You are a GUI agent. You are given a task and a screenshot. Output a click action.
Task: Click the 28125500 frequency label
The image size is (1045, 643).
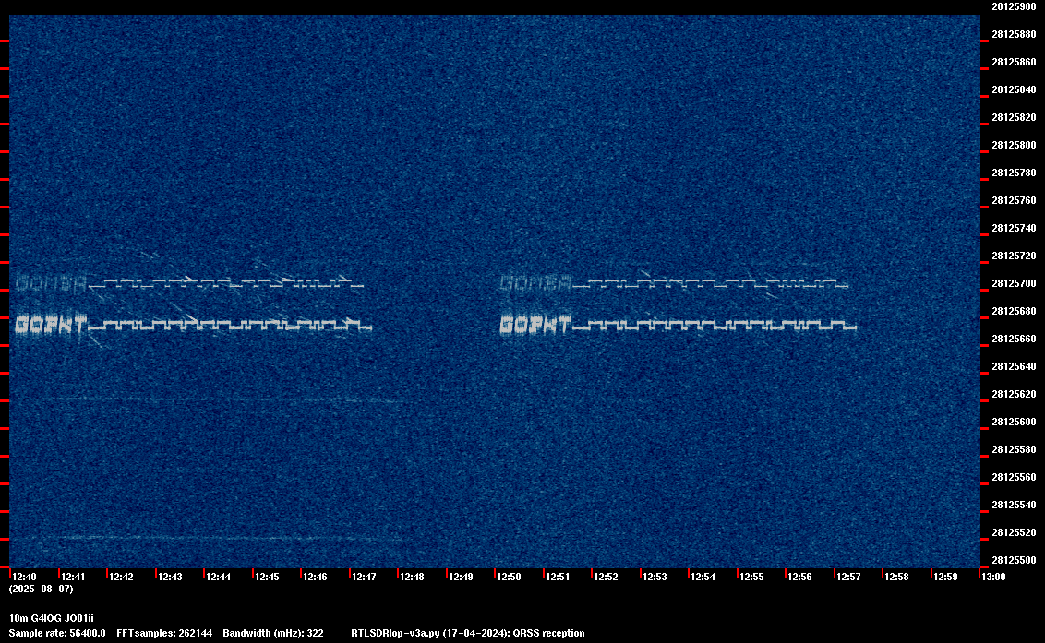[x=1015, y=560]
